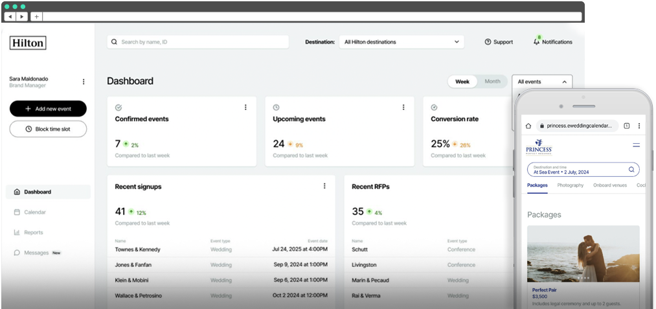Tap the phone browser URL field
Image resolution: width=656 pixels, height=309 pixels.
tap(578, 126)
